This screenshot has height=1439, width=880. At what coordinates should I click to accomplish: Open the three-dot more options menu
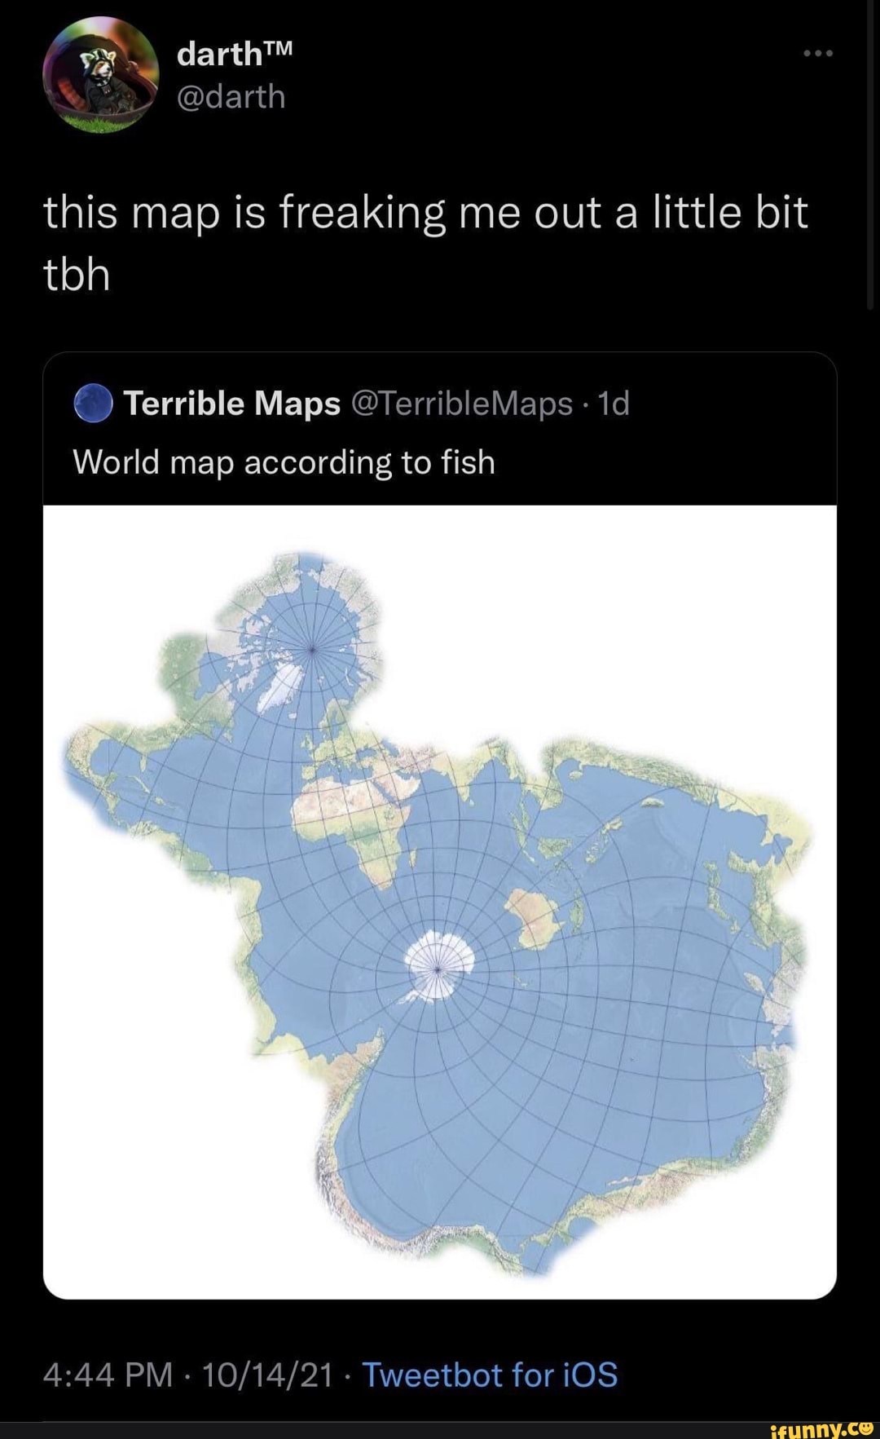click(x=817, y=54)
